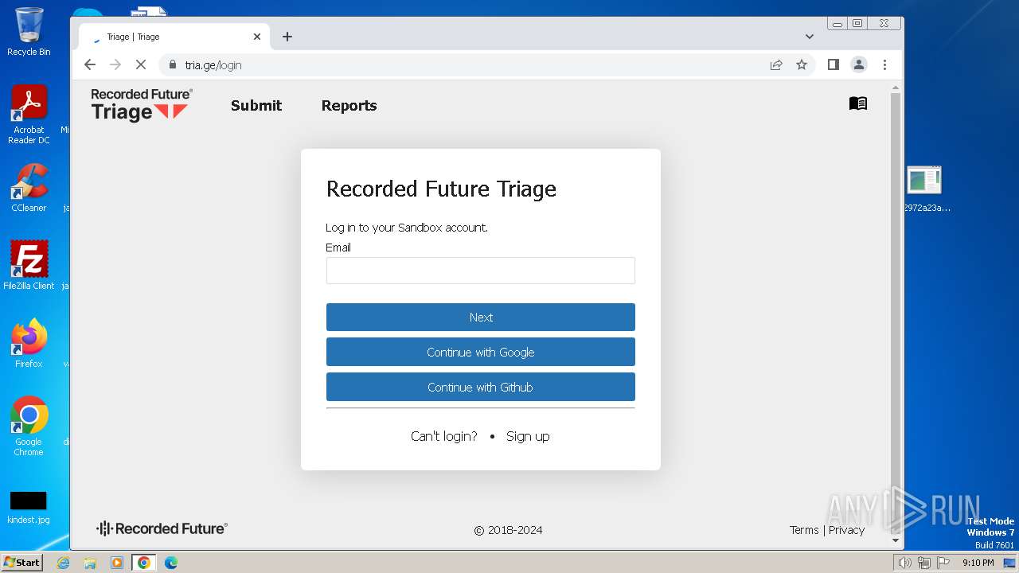
Task: Follow the Sign up link
Action: click(528, 436)
